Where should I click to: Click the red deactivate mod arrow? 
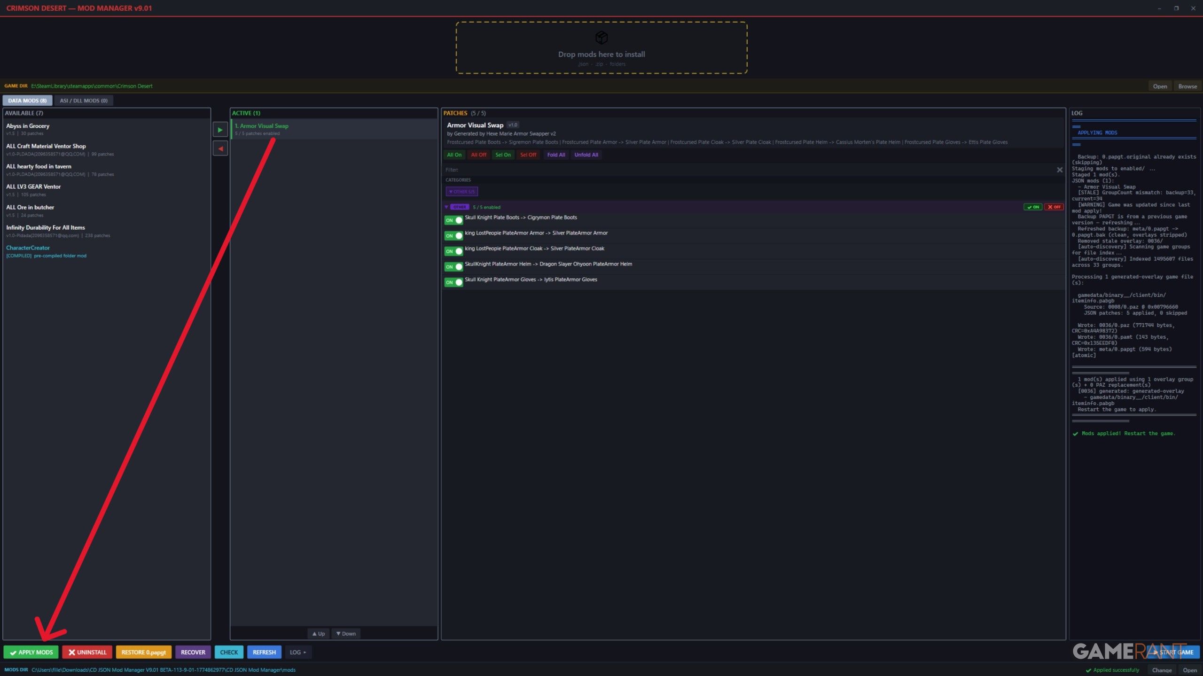220,149
